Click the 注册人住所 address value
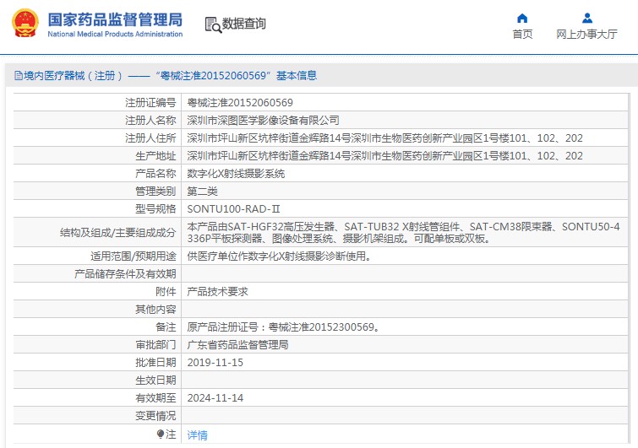 click(385, 138)
